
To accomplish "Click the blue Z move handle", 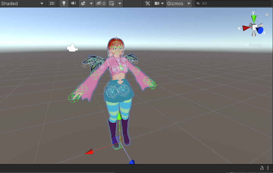I will tap(132, 162).
